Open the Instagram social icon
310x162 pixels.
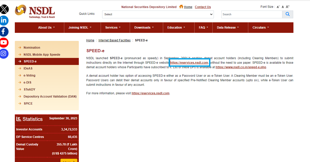coord(4,54)
